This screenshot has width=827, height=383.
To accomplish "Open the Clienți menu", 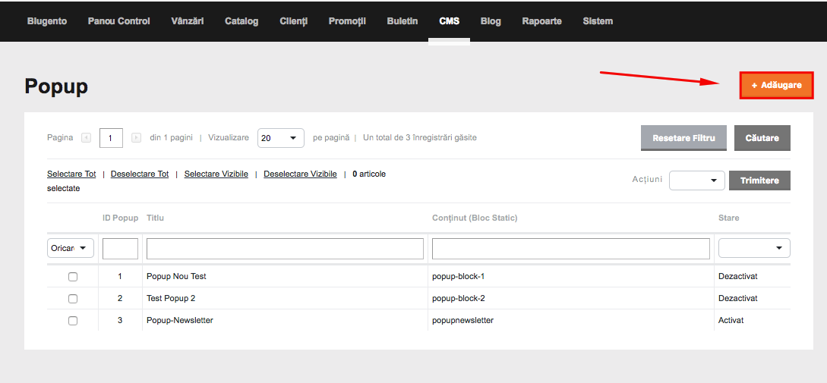I will (x=294, y=21).
